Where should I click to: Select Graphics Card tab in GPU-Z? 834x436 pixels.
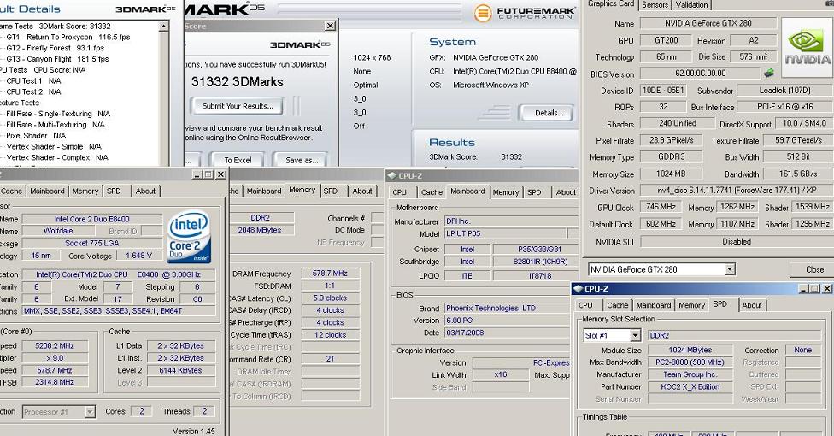tap(611, 4)
